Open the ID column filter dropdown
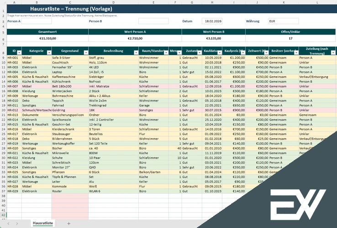337x228 pixels. coord(19,52)
